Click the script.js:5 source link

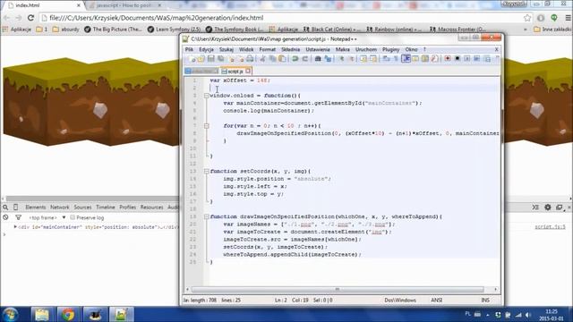[550, 227]
